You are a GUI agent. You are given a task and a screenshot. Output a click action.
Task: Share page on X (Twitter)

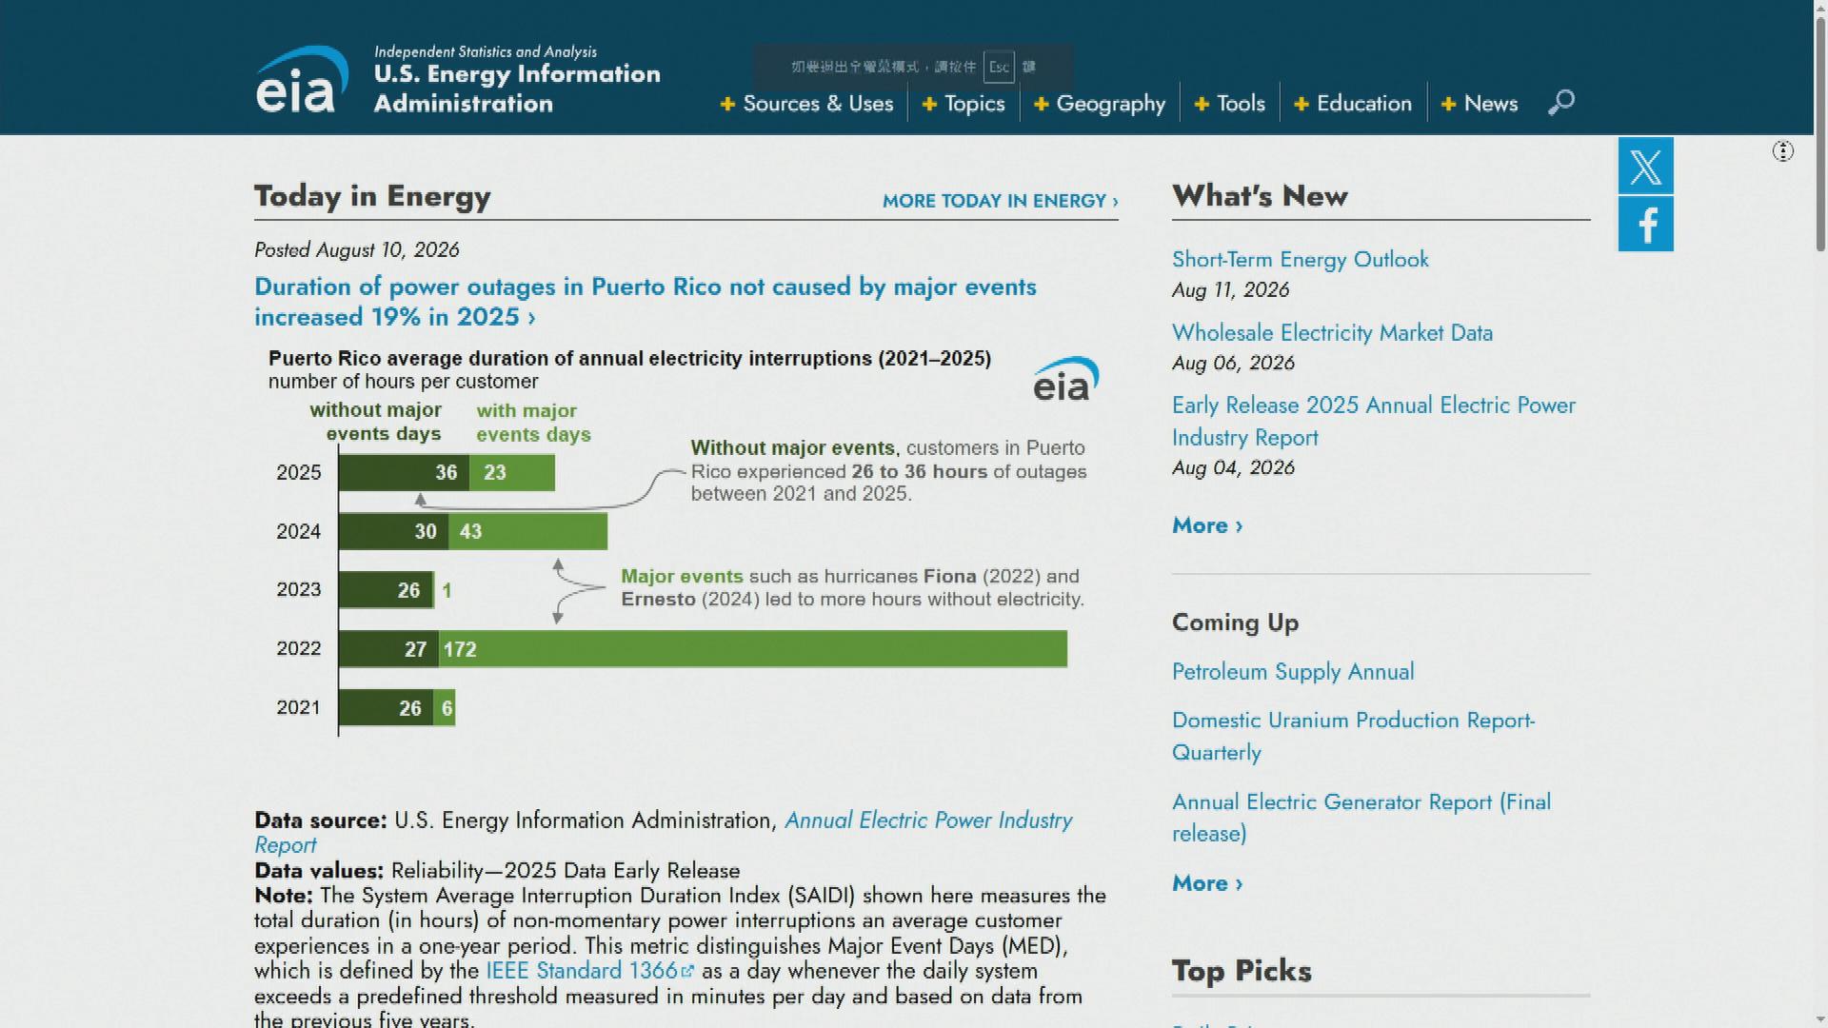(x=1645, y=166)
